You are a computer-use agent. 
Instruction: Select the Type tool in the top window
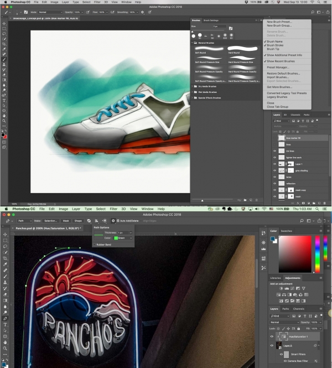(4, 101)
